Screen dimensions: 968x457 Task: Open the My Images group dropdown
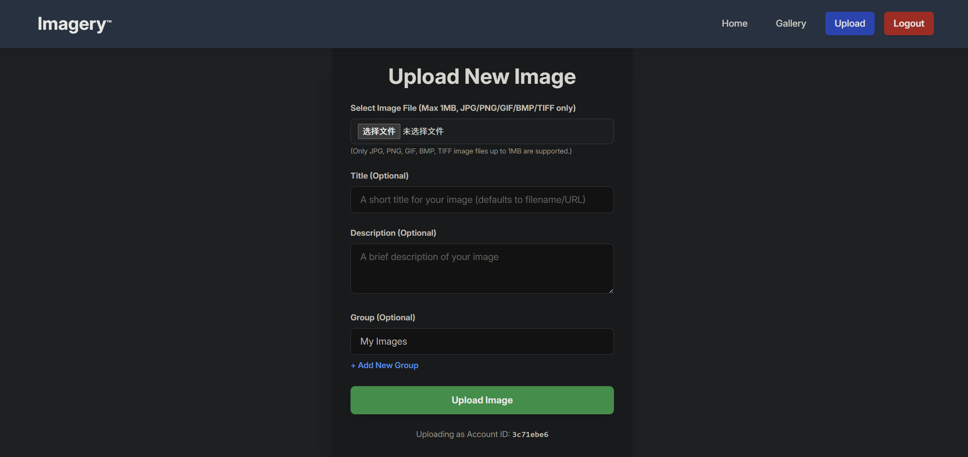481,341
